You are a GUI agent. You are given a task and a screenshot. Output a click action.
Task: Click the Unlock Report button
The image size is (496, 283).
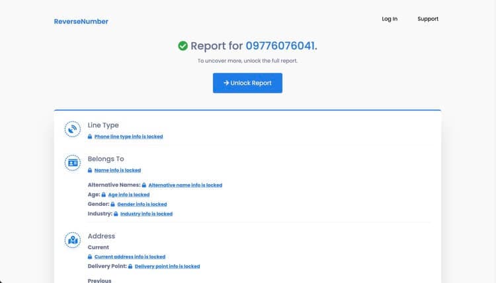click(x=247, y=83)
